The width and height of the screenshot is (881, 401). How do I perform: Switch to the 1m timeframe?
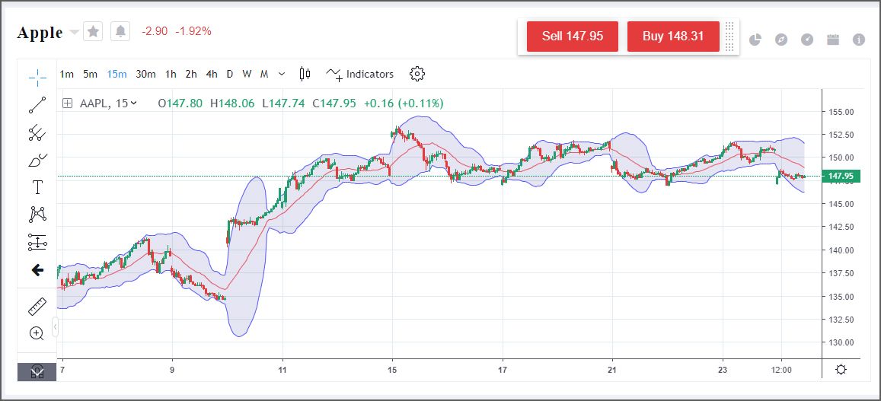pyautogui.click(x=67, y=74)
